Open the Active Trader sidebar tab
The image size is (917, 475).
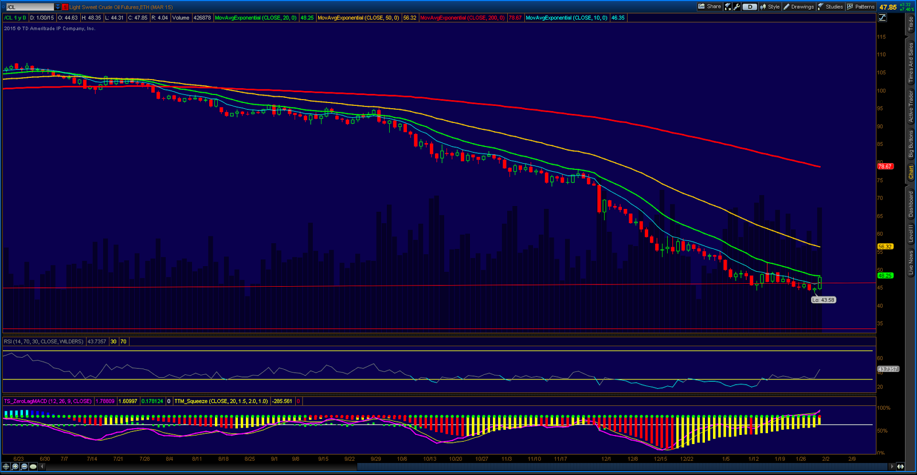tap(911, 106)
